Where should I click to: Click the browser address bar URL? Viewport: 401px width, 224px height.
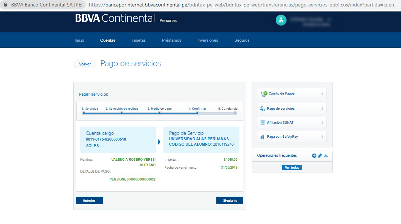click(243, 5)
